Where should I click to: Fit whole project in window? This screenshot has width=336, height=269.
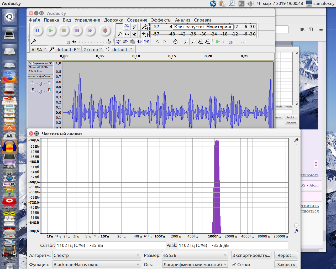(207, 42)
